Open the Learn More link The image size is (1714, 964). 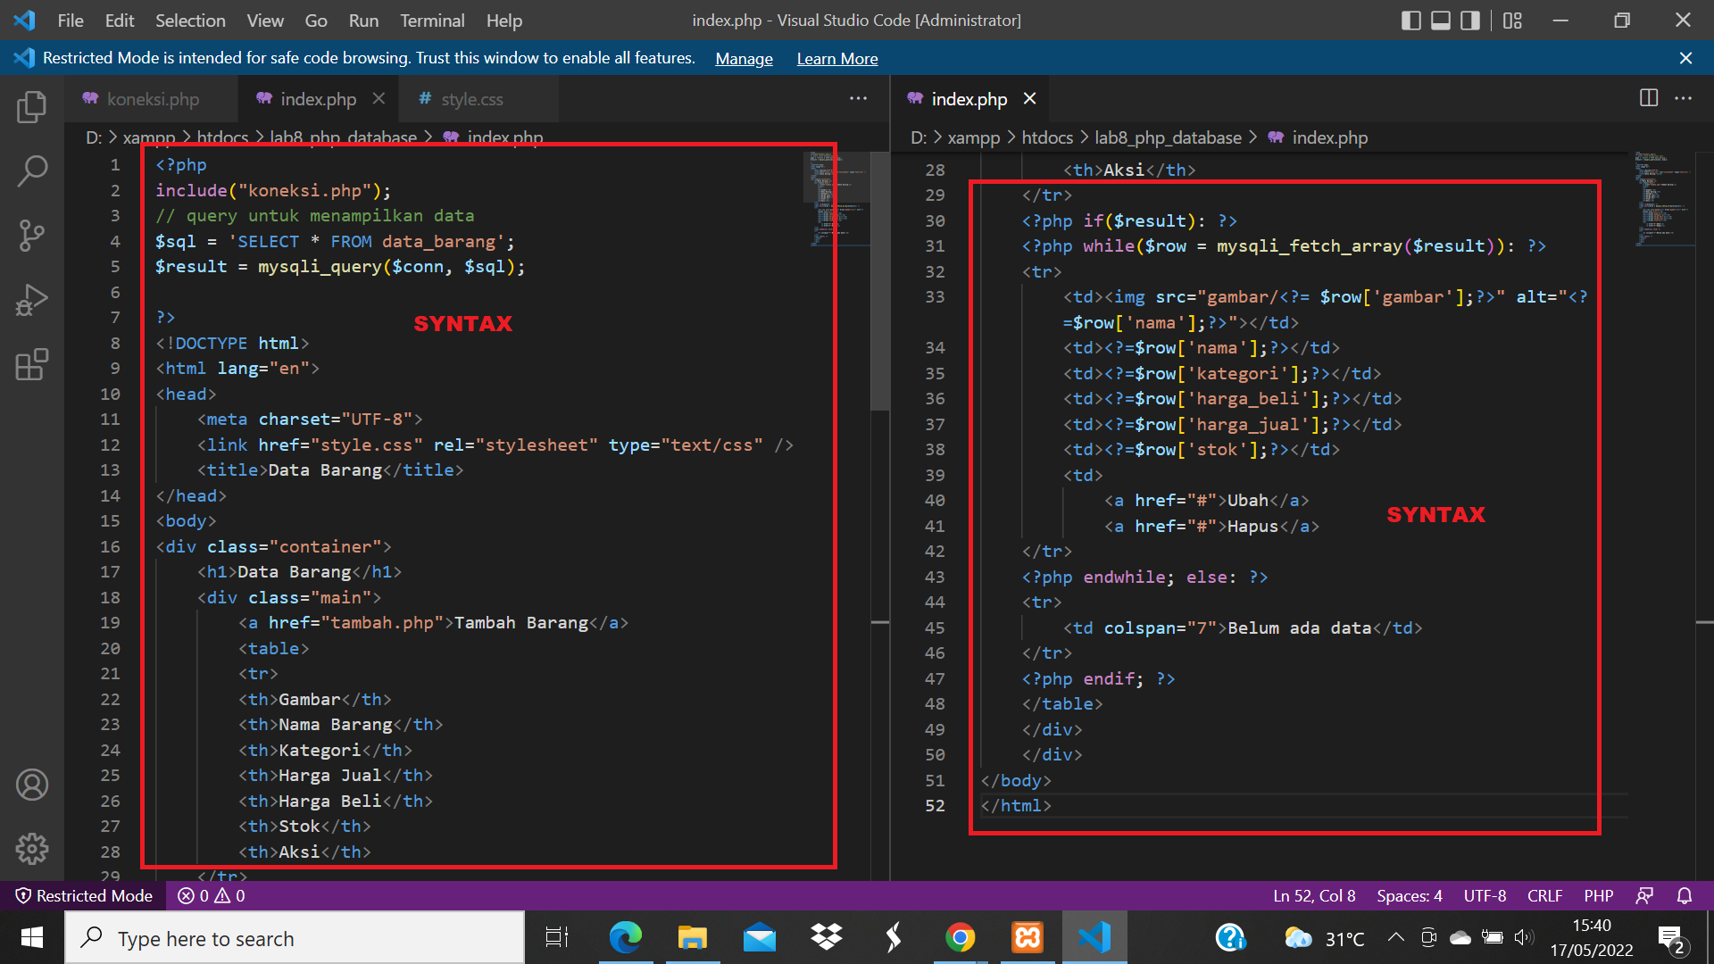pyautogui.click(x=836, y=58)
